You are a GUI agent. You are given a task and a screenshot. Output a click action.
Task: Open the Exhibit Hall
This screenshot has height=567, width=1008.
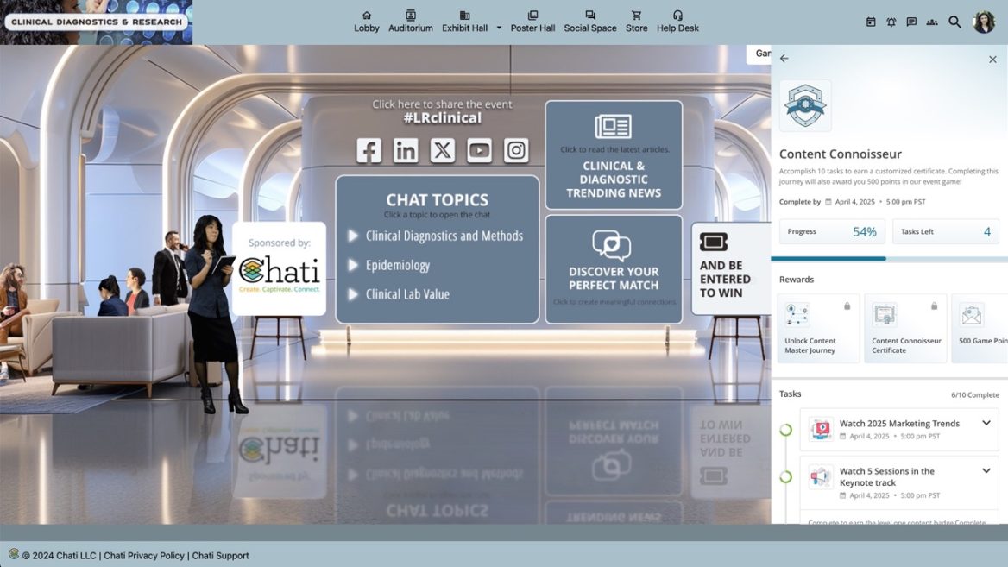pyautogui.click(x=464, y=22)
